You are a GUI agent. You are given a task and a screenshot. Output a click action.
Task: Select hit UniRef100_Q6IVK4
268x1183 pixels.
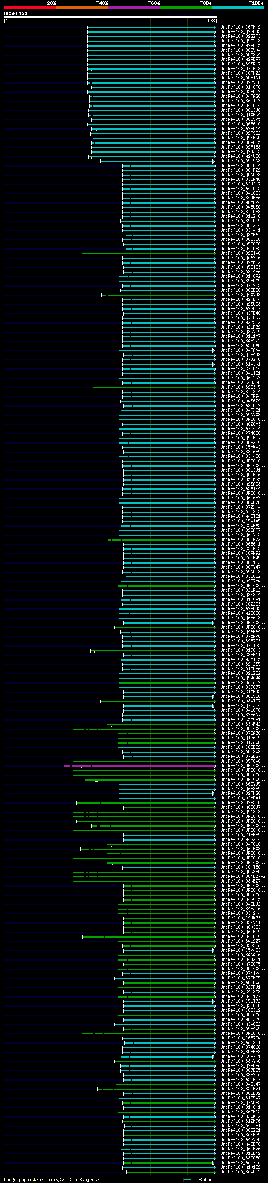tap(240, 50)
